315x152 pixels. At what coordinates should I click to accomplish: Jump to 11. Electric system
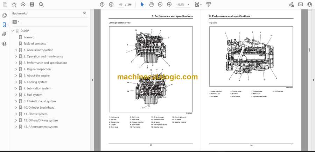(36, 114)
